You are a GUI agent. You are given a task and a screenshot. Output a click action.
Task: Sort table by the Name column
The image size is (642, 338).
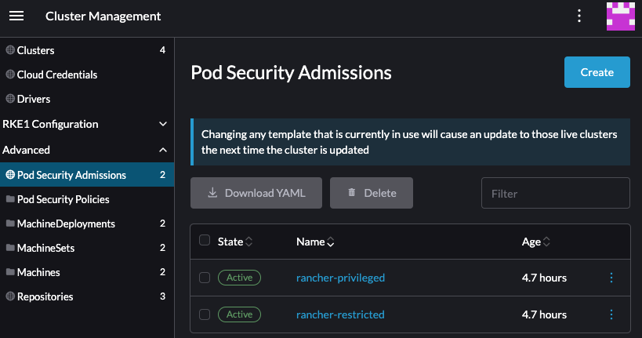click(316, 242)
